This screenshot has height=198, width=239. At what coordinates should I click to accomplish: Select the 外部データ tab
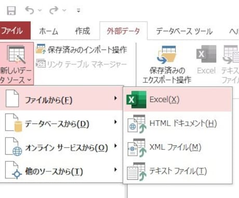[x=123, y=31]
